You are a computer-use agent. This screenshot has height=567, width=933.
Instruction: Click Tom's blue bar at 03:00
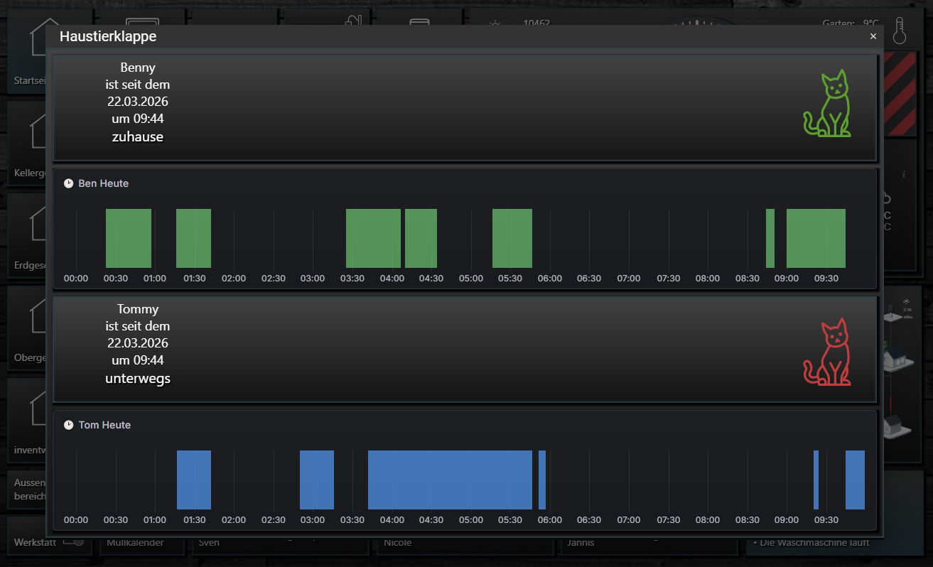coord(317,480)
